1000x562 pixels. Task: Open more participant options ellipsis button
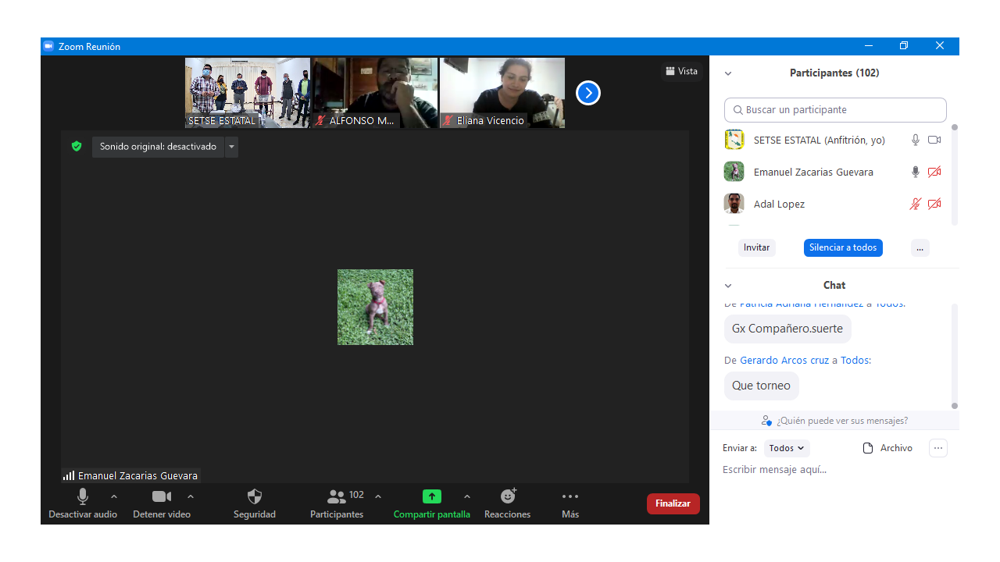pos(920,247)
